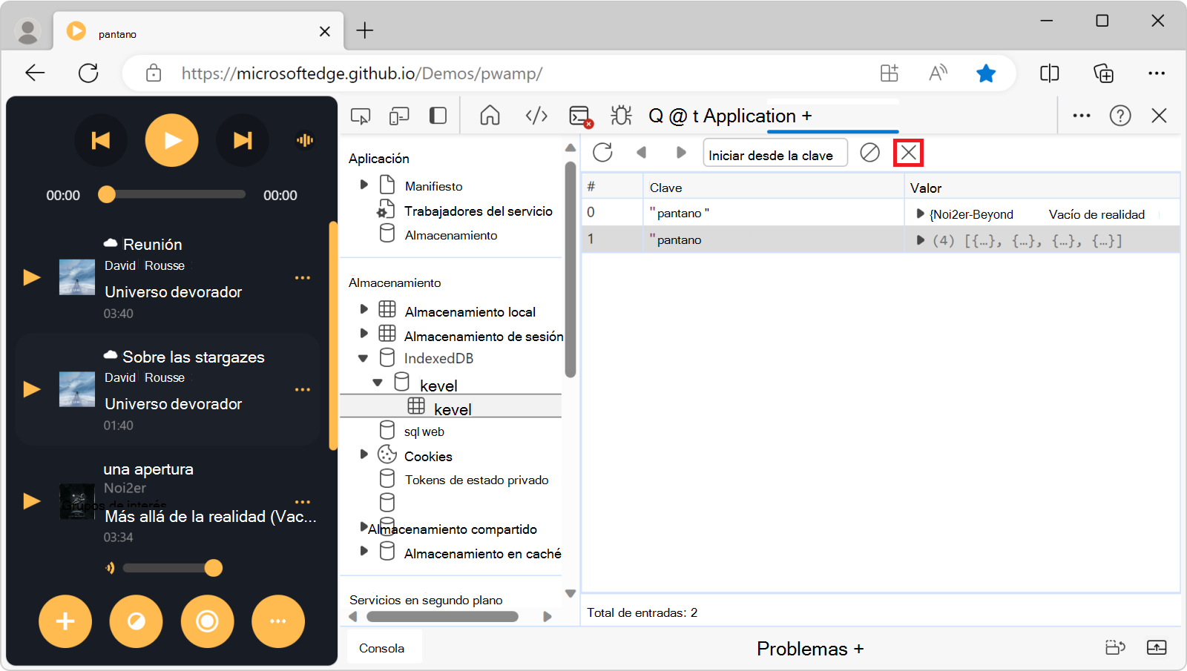Click the favorites star icon
Image resolution: width=1187 pixels, height=671 pixels.
pyautogui.click(x=986, y=73)
